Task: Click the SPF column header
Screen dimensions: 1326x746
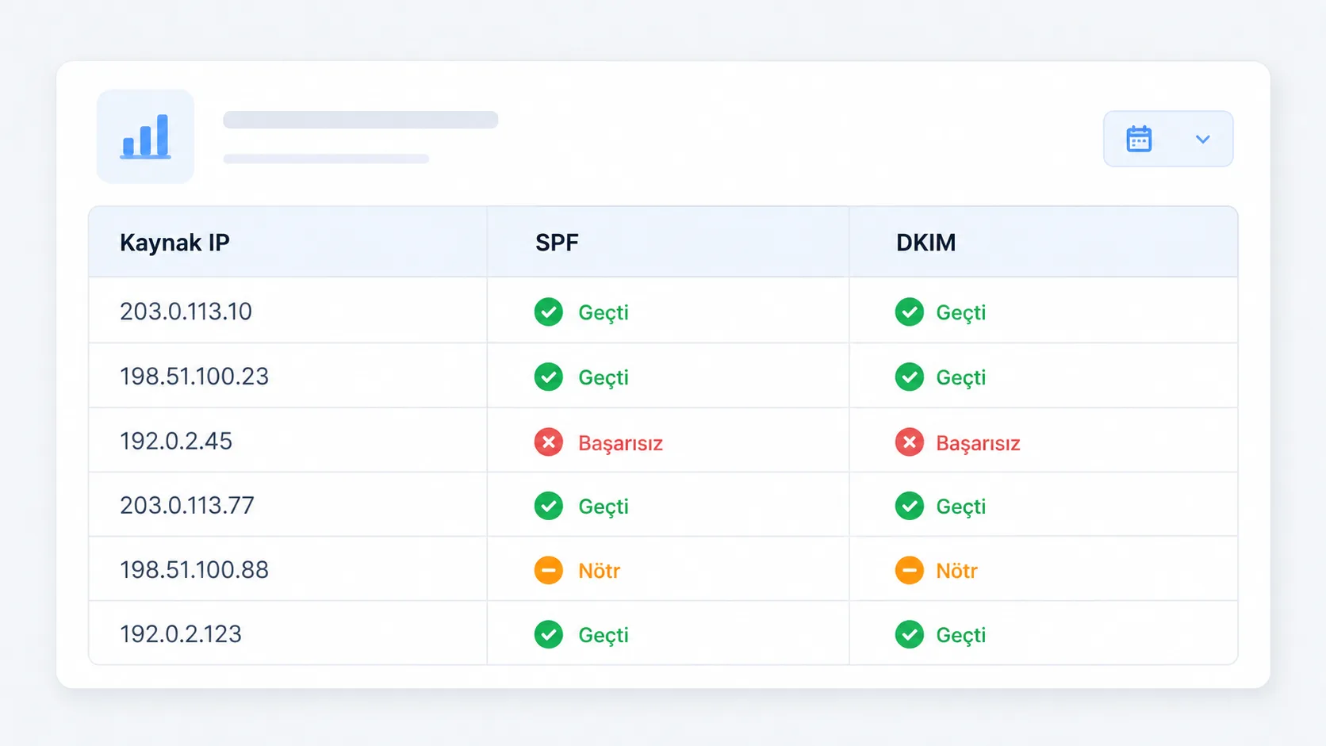Action: click(557, 243)
